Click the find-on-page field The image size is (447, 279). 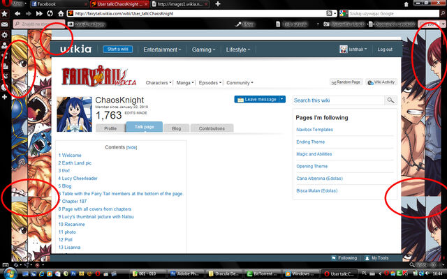point(39,24)
